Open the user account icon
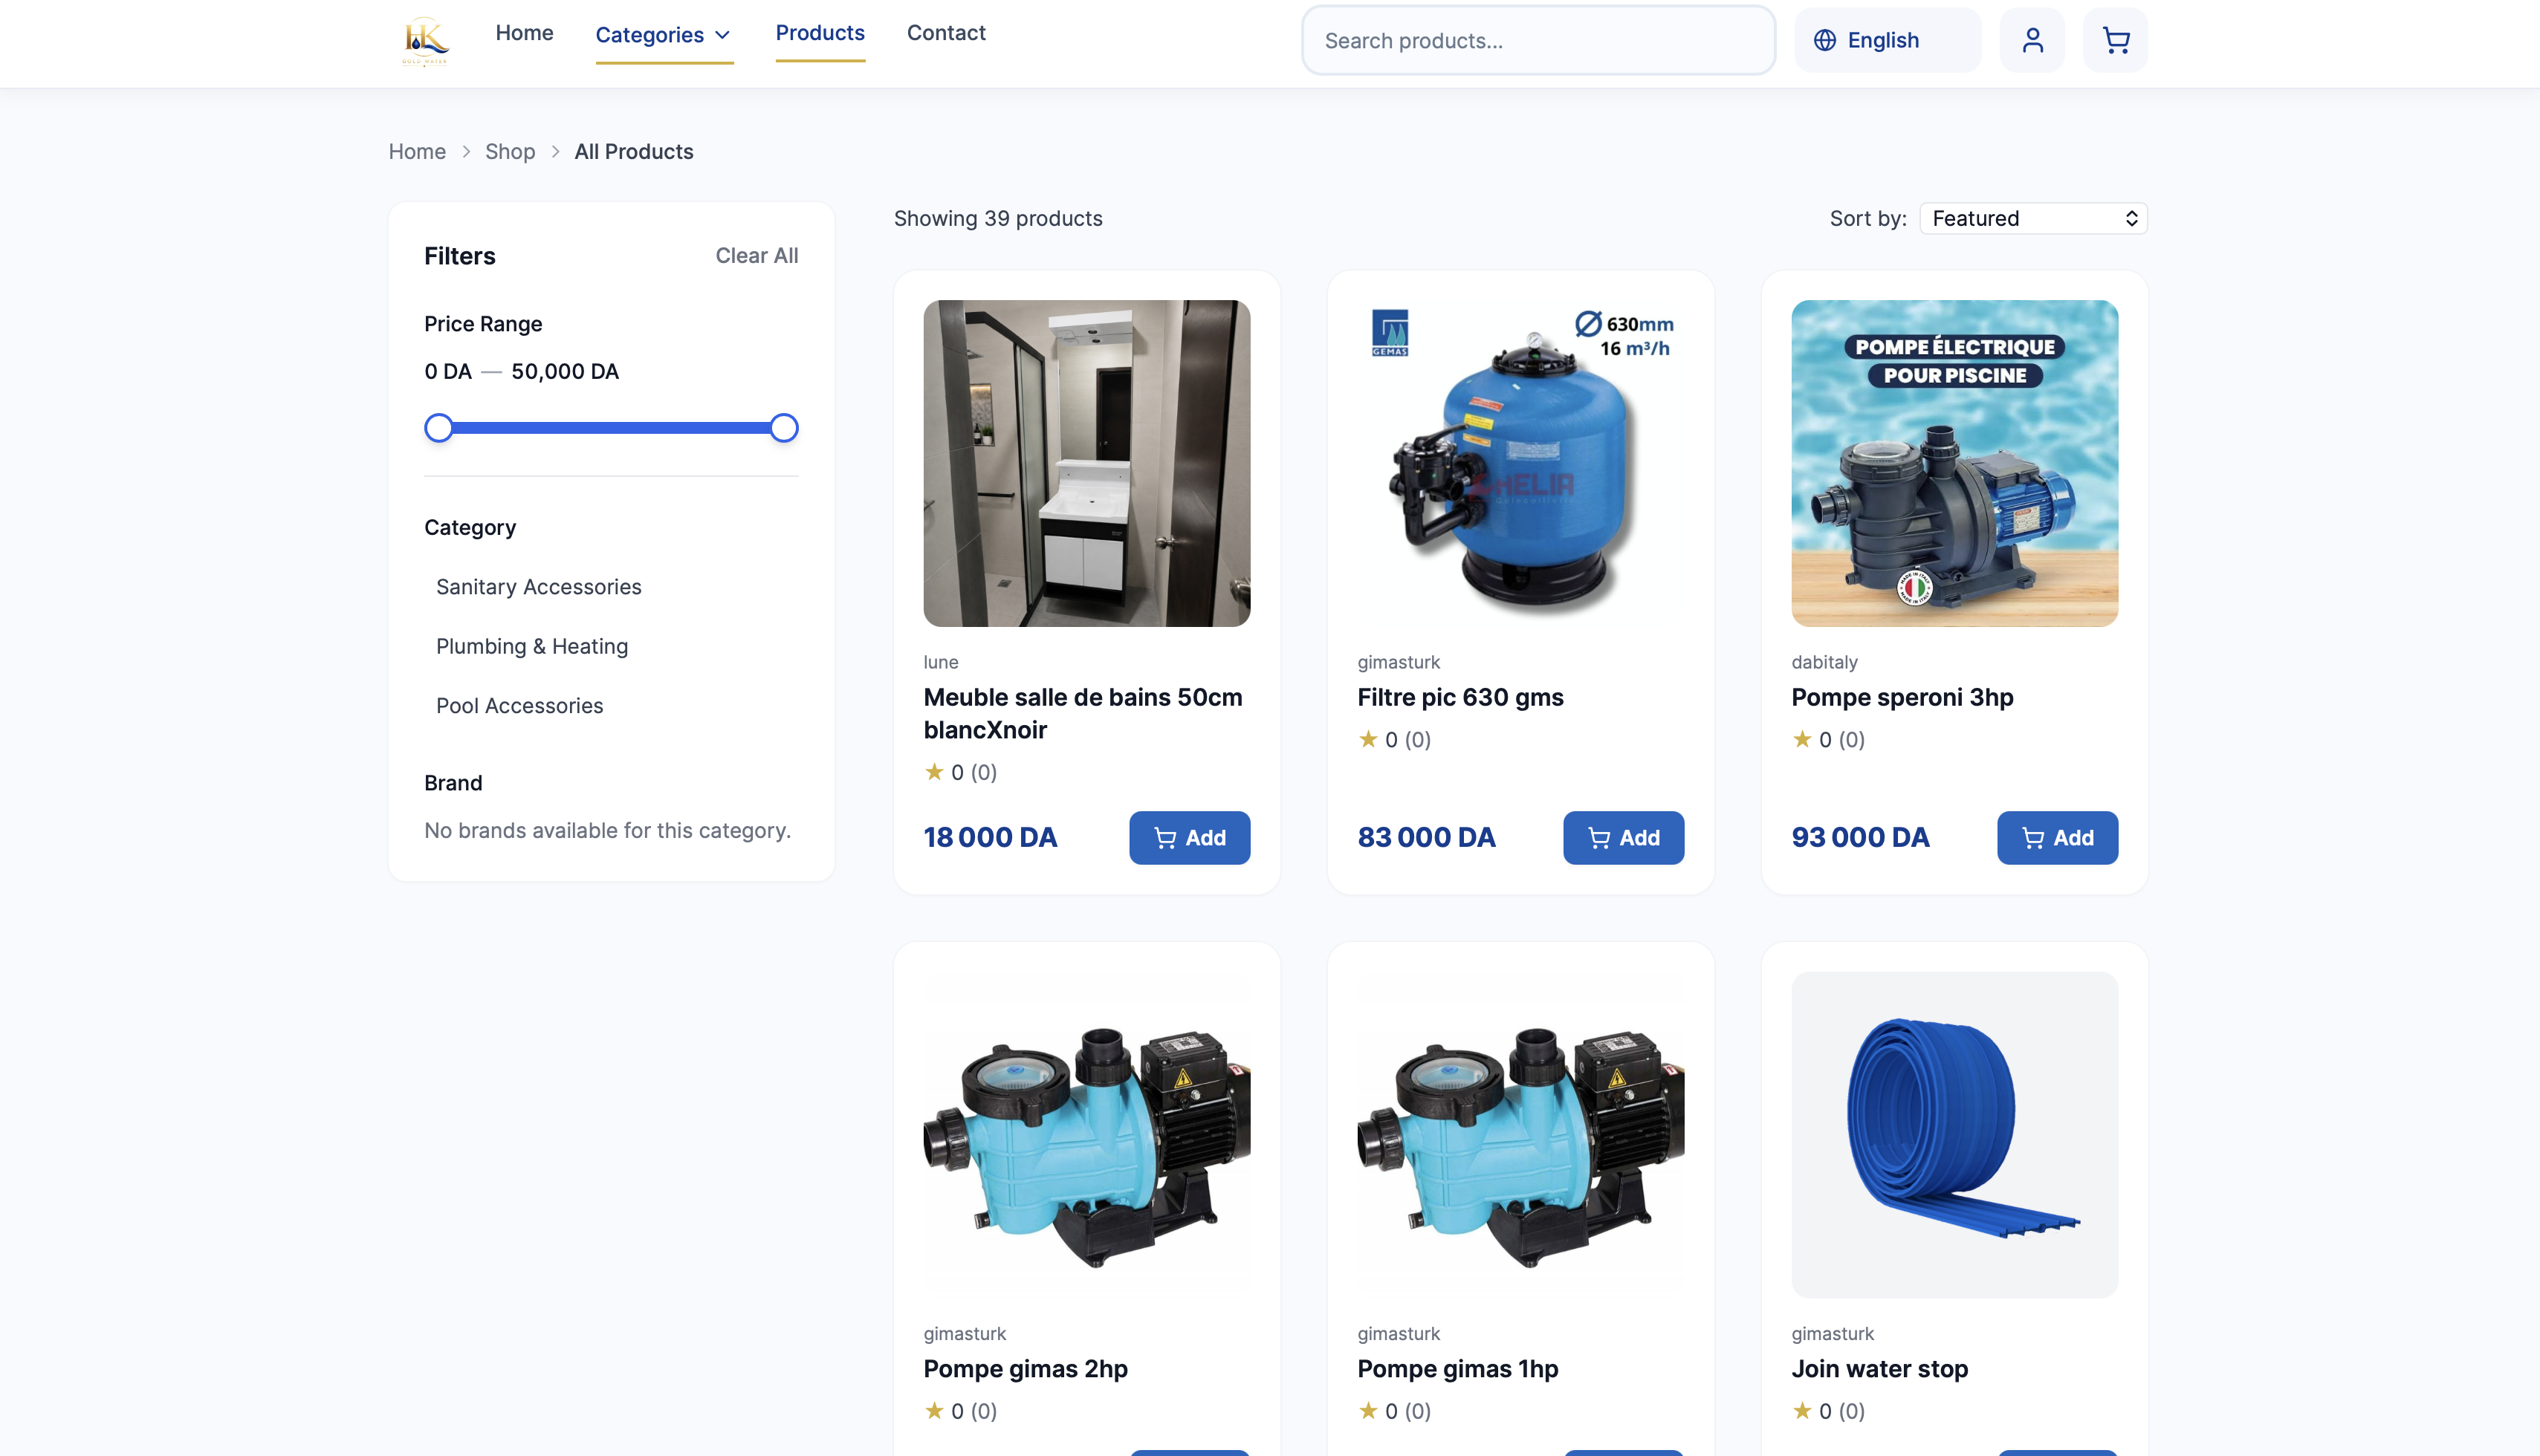Image resolution: width=2540 pixels, height=1456 pixels. (2032, 40)
